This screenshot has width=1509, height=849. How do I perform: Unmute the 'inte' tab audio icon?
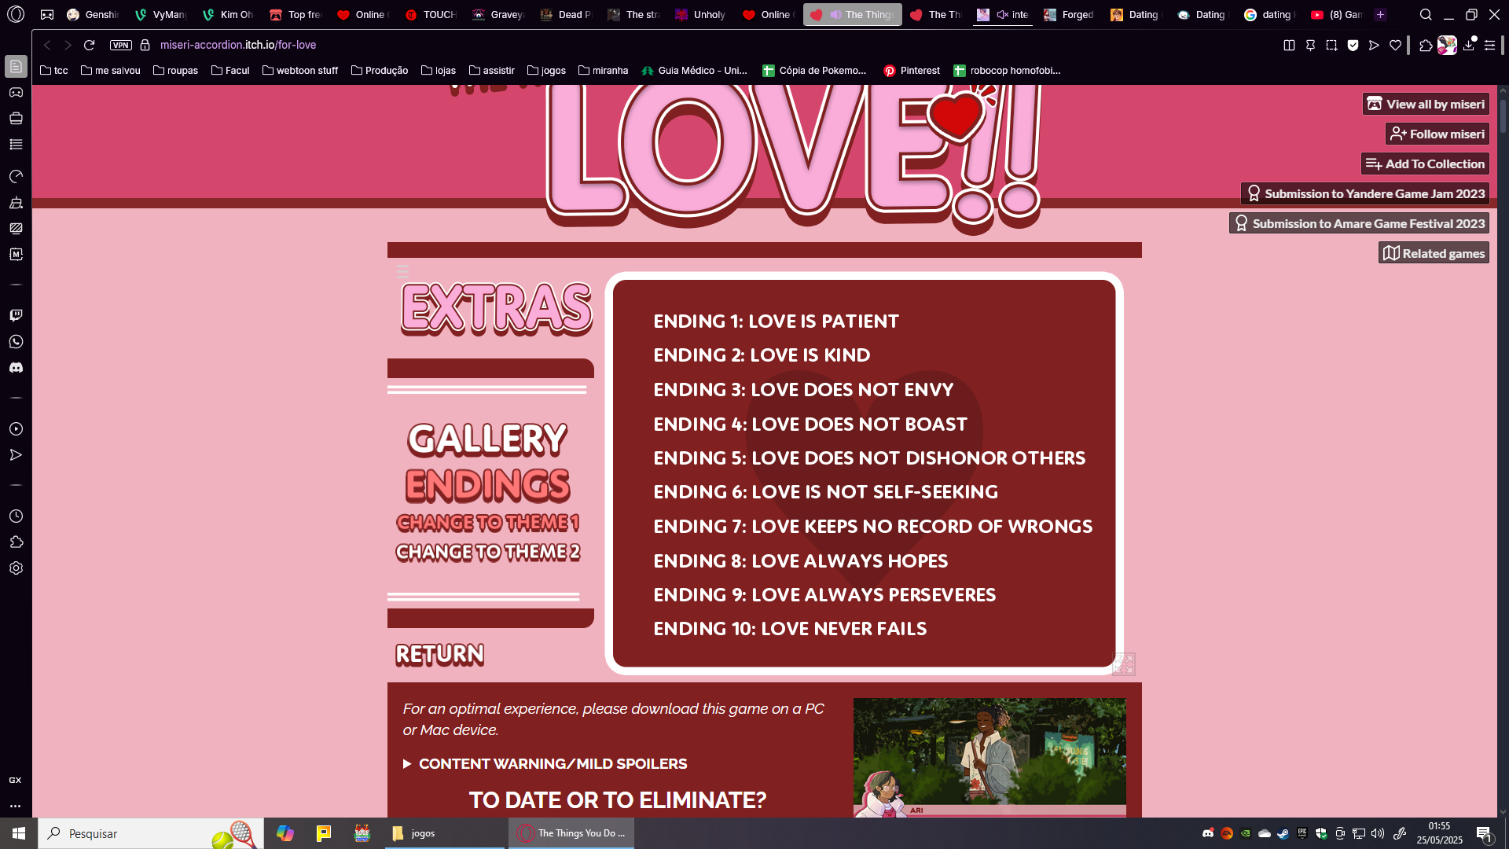(1002, 14)
